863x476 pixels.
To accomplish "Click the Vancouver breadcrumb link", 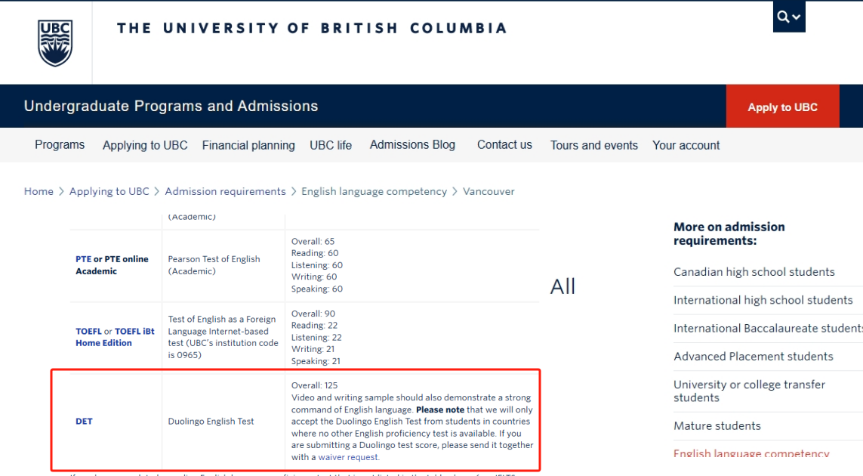I will coord(489,191).
